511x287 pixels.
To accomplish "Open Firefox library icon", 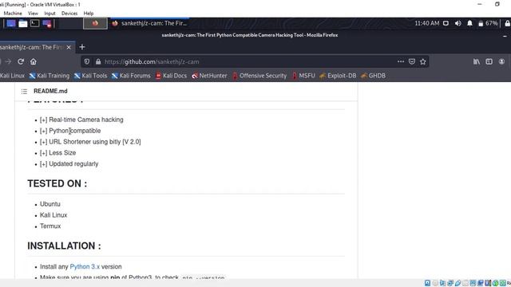I will (x=477, y=61).
